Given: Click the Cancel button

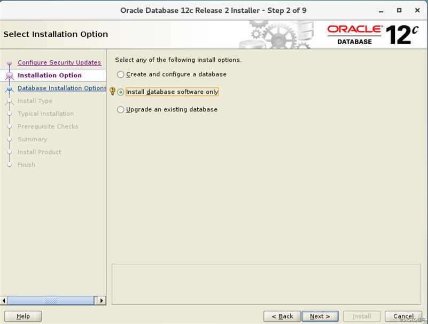Looking at the screenshot, I should (403, 316).
